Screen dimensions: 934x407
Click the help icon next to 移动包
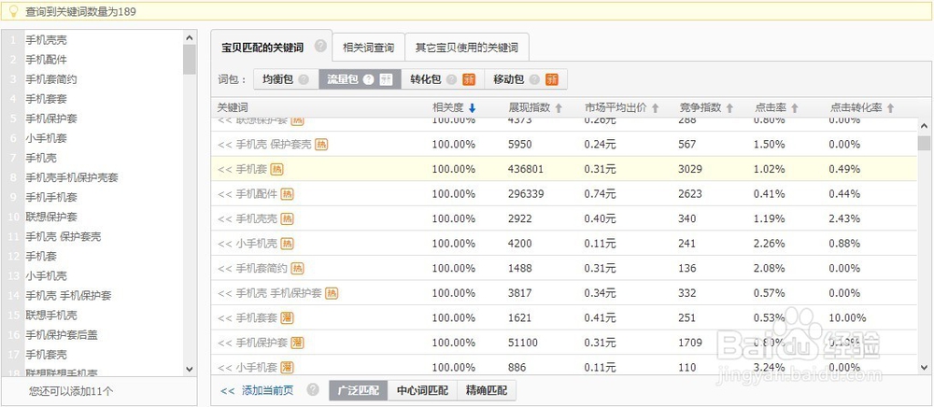pos(534,79)
